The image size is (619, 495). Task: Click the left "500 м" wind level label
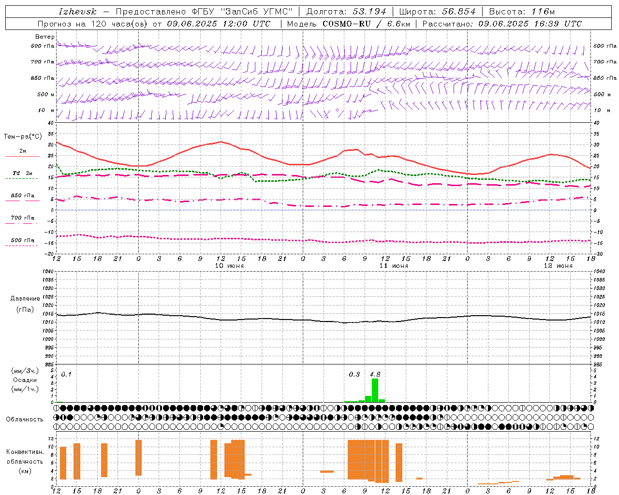(x=46, y=95)
